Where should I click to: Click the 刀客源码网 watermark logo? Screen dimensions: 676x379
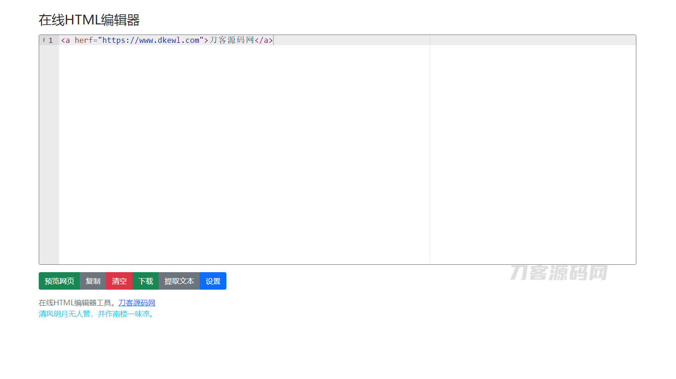pyautogui.click(x=558, y=273)
